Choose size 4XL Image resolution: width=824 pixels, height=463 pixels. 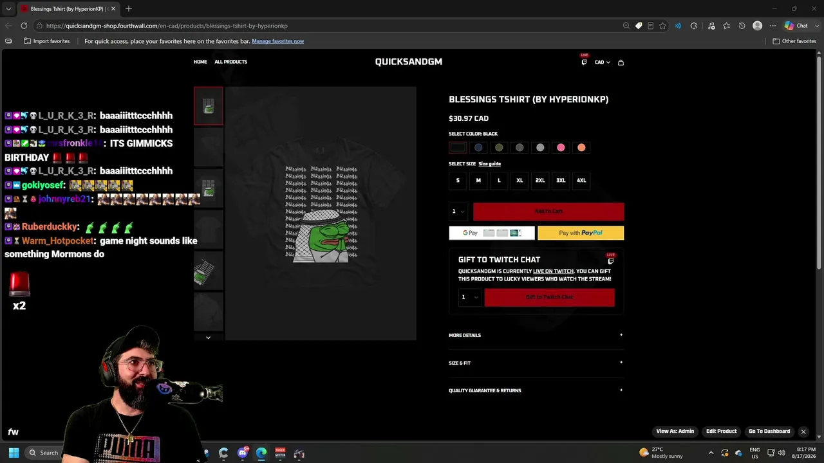click(581, 181)
